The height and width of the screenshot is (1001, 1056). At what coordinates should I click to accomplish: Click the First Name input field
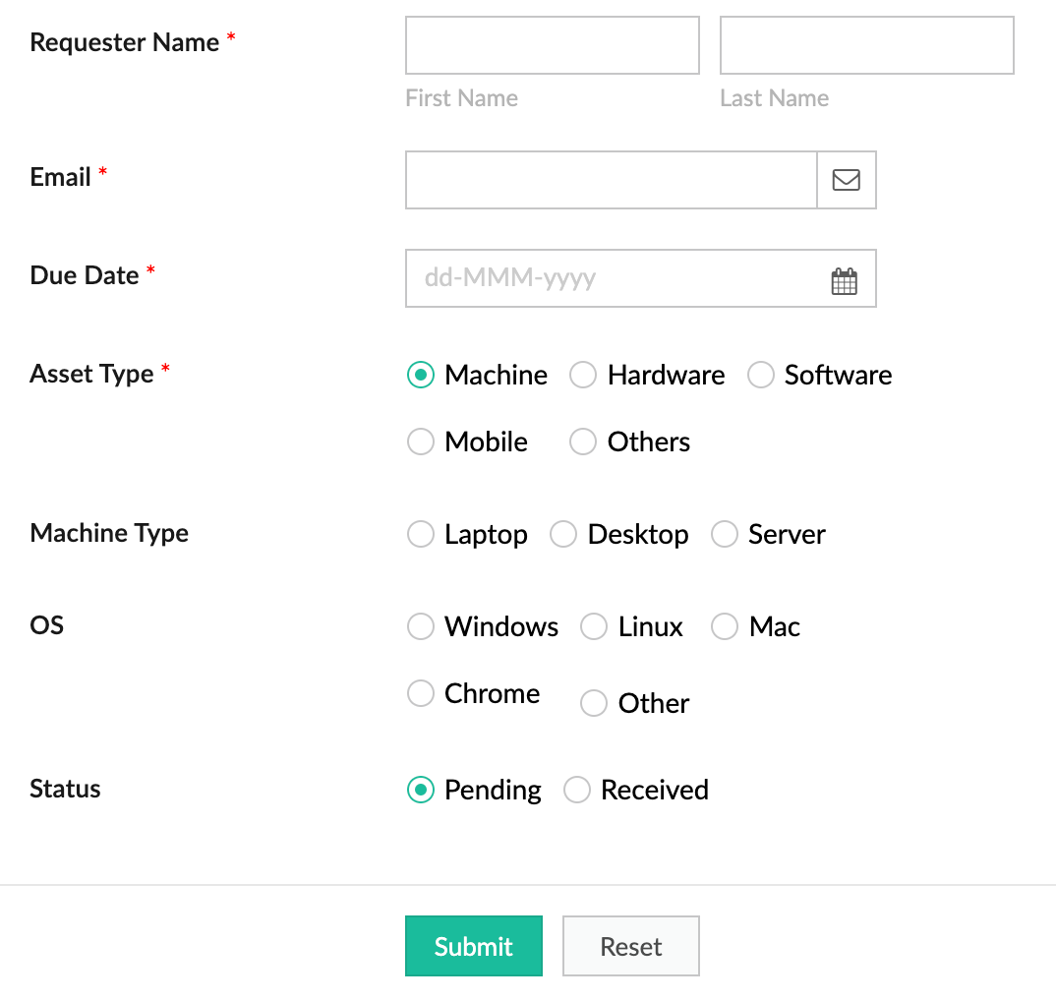pyautogui.click(x=553, y=45)
